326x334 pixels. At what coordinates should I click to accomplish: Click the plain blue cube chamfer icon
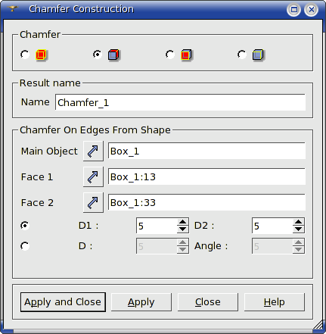(258, 55)
